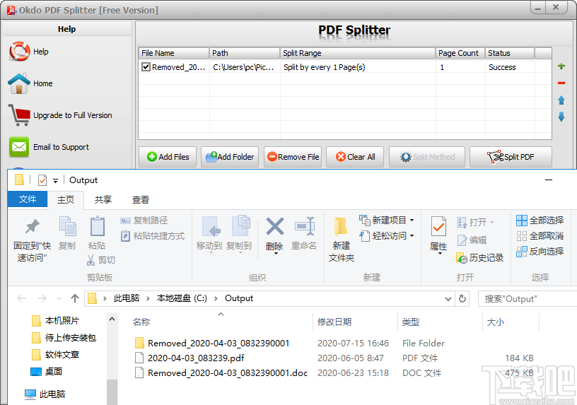Move file down with blue arrow
Viewport: 577px width, 405px height.
(x=561, y=117)
